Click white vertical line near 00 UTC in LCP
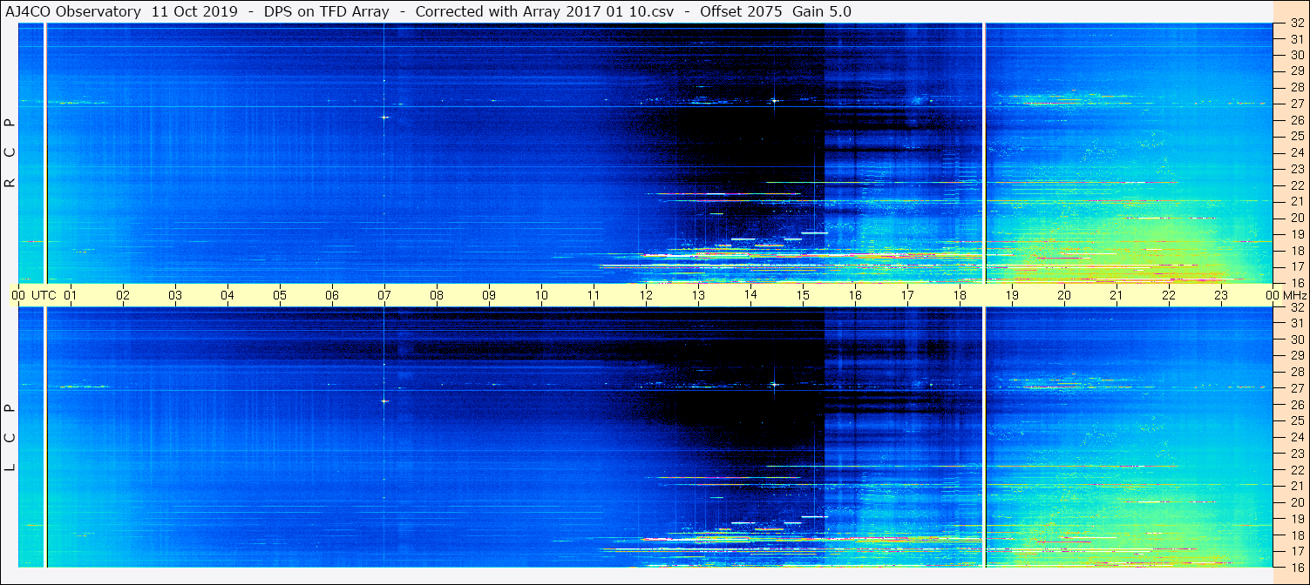The height and width of the screenshot is (585, 1310). 45,435
